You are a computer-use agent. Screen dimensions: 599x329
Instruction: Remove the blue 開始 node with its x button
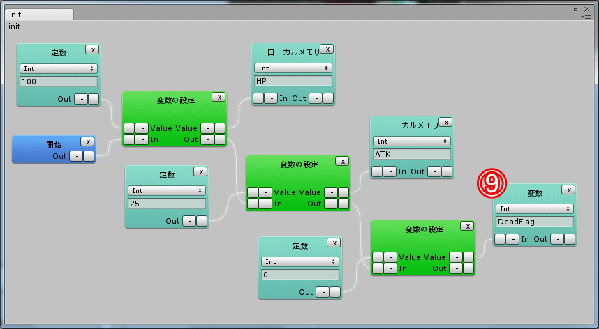pyautogui.click(x=87, y=141)
